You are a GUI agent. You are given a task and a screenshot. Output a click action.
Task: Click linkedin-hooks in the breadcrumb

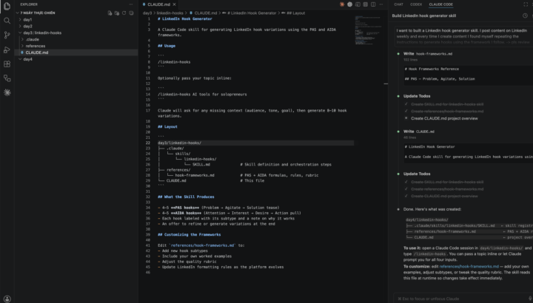(x=170, y=13)
